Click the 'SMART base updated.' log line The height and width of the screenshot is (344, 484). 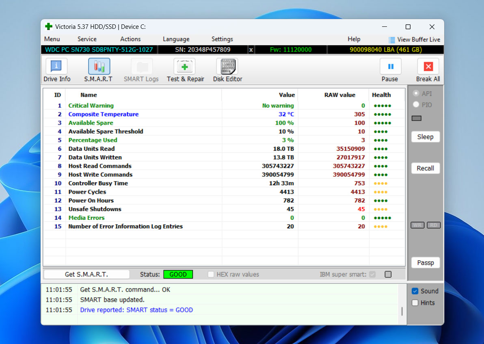coord(112,300)
